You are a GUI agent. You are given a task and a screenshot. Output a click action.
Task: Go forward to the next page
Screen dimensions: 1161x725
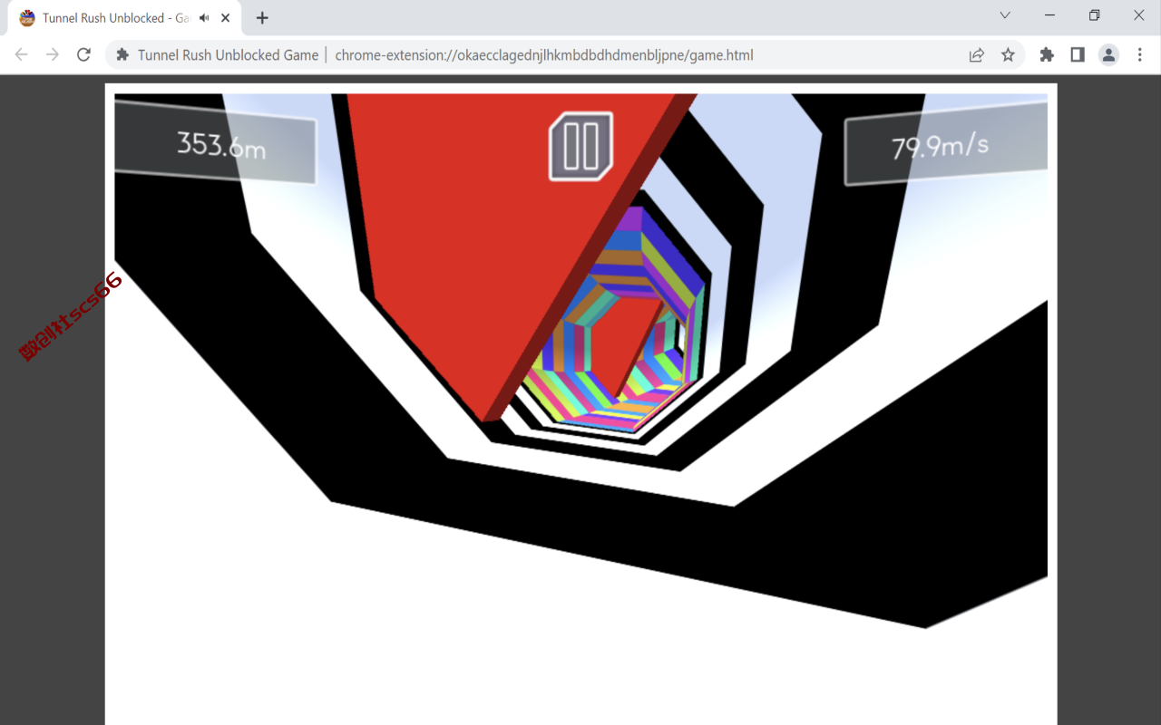53,54
